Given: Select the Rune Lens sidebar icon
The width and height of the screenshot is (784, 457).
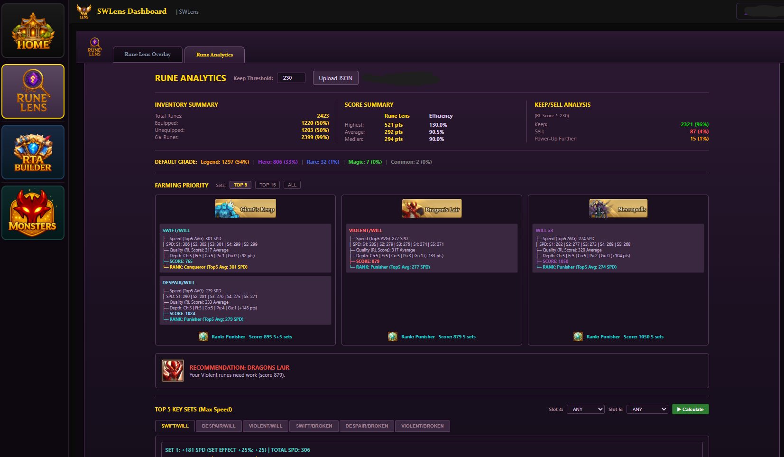Looking at the screenshot, I should [x=33, y=91].
